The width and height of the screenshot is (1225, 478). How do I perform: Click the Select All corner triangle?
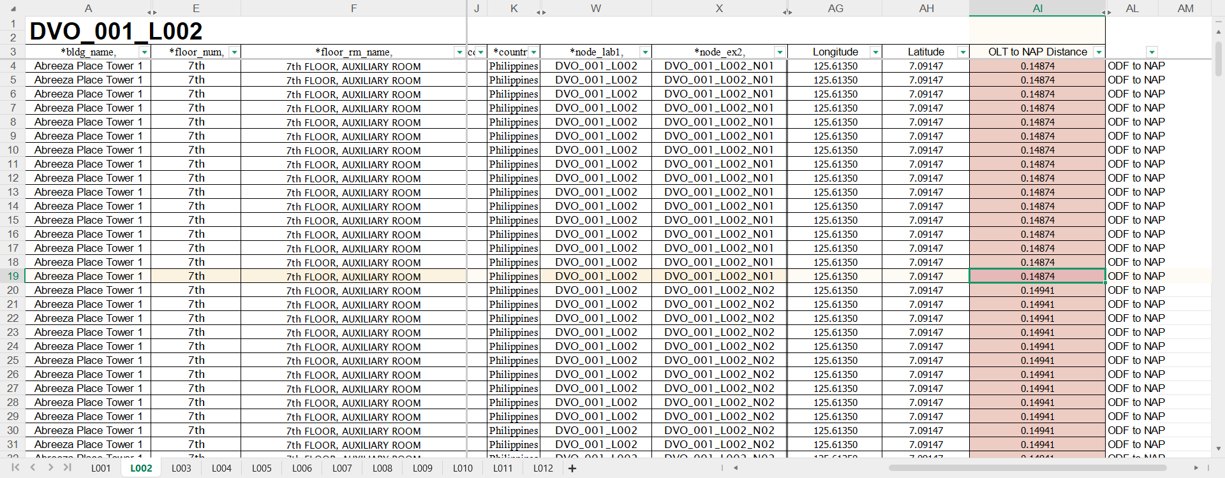pyautogui.click(x=13, y=9)
